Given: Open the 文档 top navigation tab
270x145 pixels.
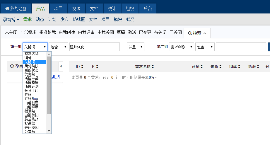Looking at the screenshot, I should click(94, 8).
